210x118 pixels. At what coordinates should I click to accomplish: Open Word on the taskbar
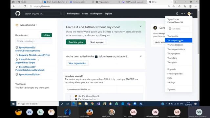(141, 104)
